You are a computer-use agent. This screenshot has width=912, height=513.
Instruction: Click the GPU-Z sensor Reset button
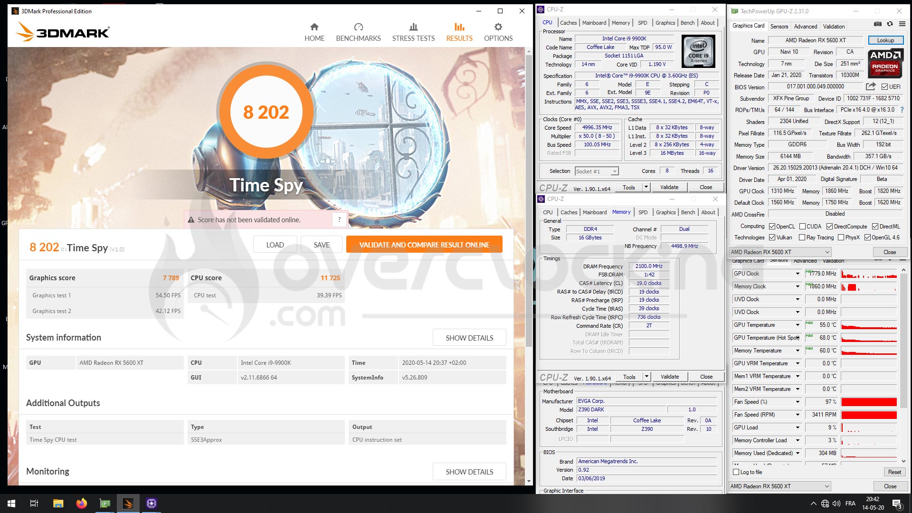[x=894, y=472]
